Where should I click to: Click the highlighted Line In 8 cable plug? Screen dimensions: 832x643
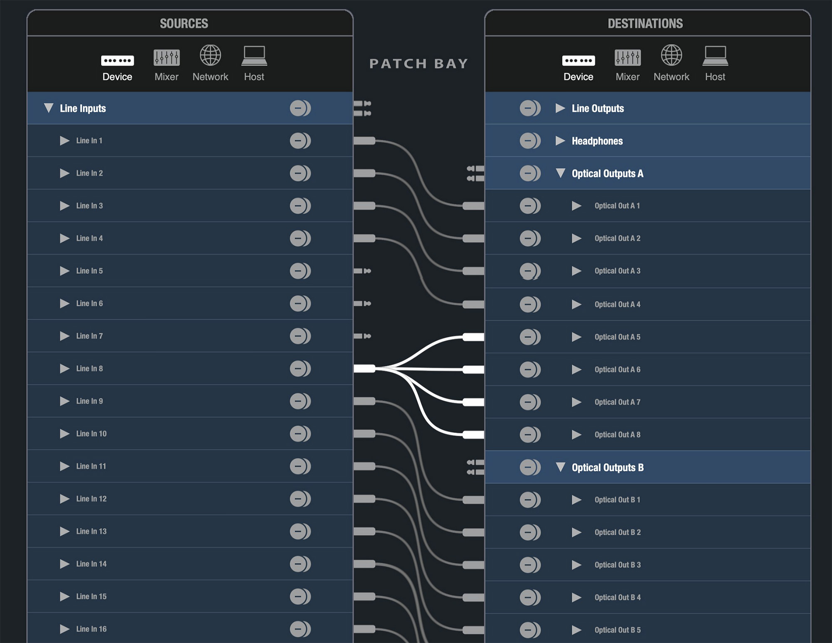click(364, 368)
